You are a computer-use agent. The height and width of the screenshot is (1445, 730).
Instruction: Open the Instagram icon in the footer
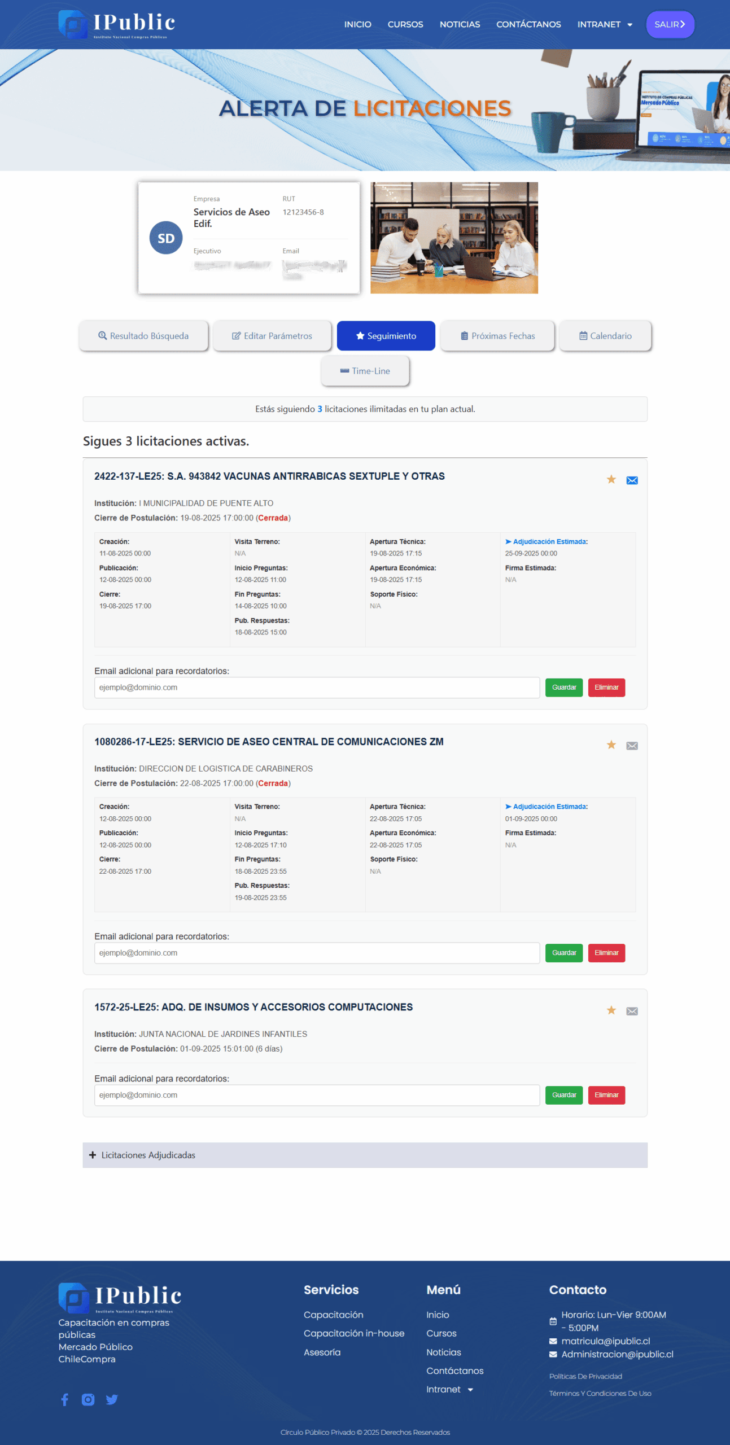coord(88,1399)
